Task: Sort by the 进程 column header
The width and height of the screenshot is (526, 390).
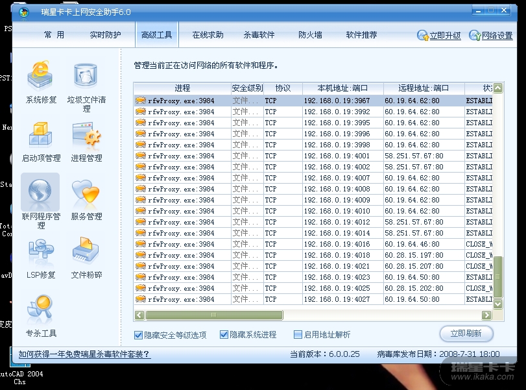Action: [182, 88]
